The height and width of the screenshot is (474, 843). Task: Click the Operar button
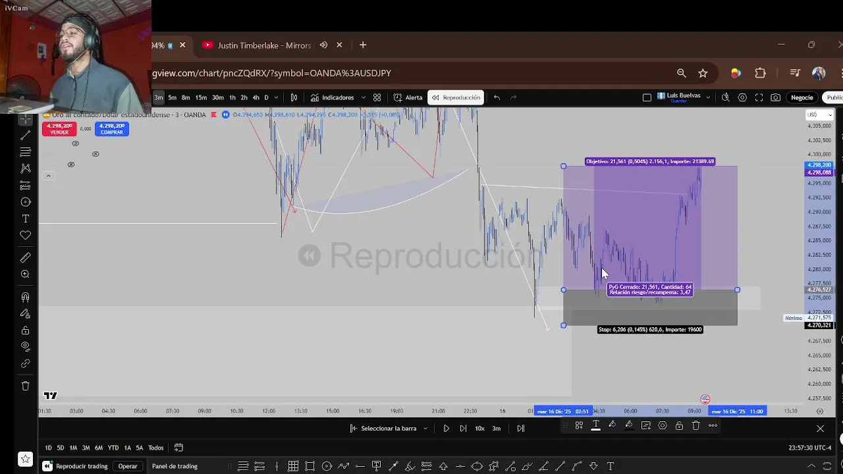pos(128,466)
